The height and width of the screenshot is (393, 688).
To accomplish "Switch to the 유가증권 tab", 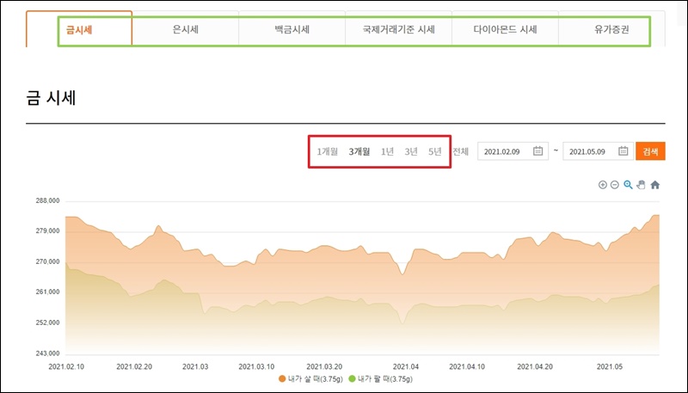I will (611, 29).
